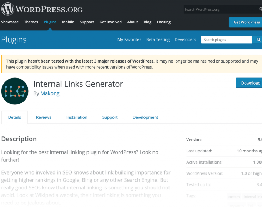Click the 'custom' tag

(x=234, y=197)
